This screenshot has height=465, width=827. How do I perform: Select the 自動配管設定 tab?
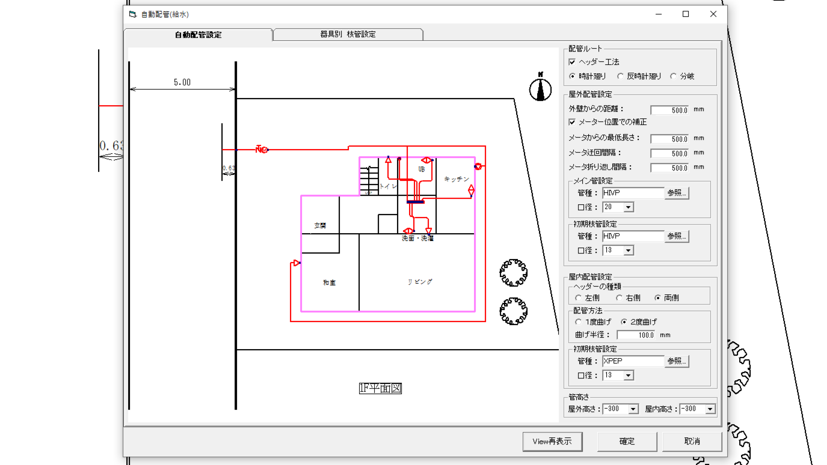pos(198,35)
